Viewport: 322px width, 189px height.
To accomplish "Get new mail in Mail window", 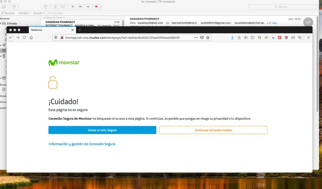I will (x=4, y=7).
